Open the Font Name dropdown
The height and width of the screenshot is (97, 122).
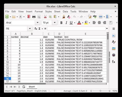[38, 23]
